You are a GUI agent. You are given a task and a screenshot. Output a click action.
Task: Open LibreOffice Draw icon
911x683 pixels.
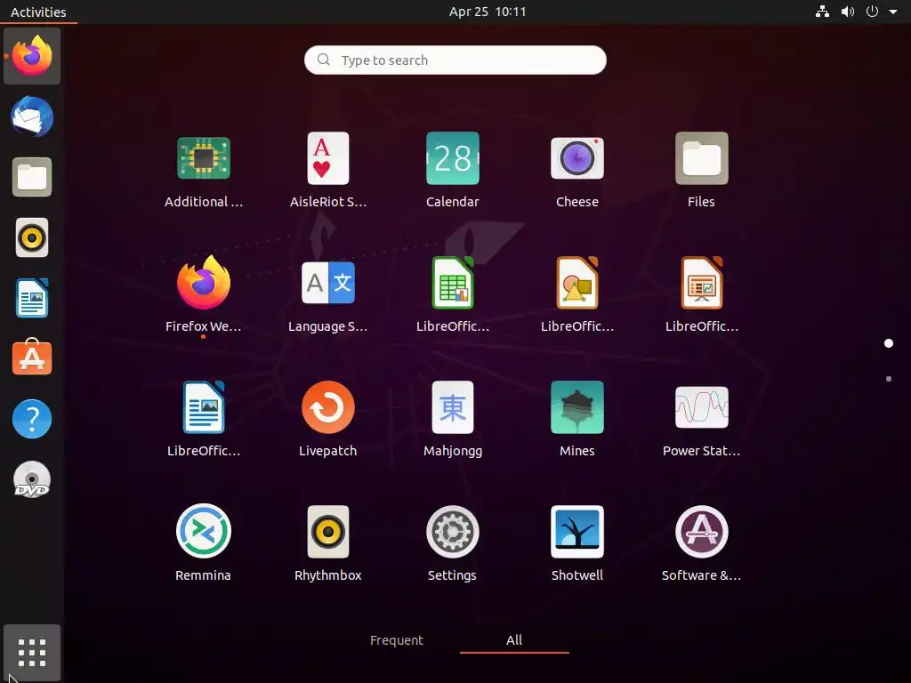(x=576, y=283)
